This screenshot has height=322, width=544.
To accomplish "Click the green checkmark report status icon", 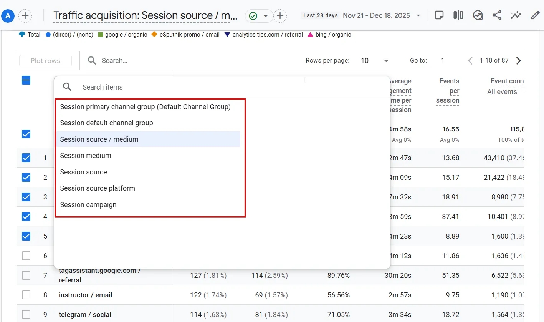I will 253,16.
